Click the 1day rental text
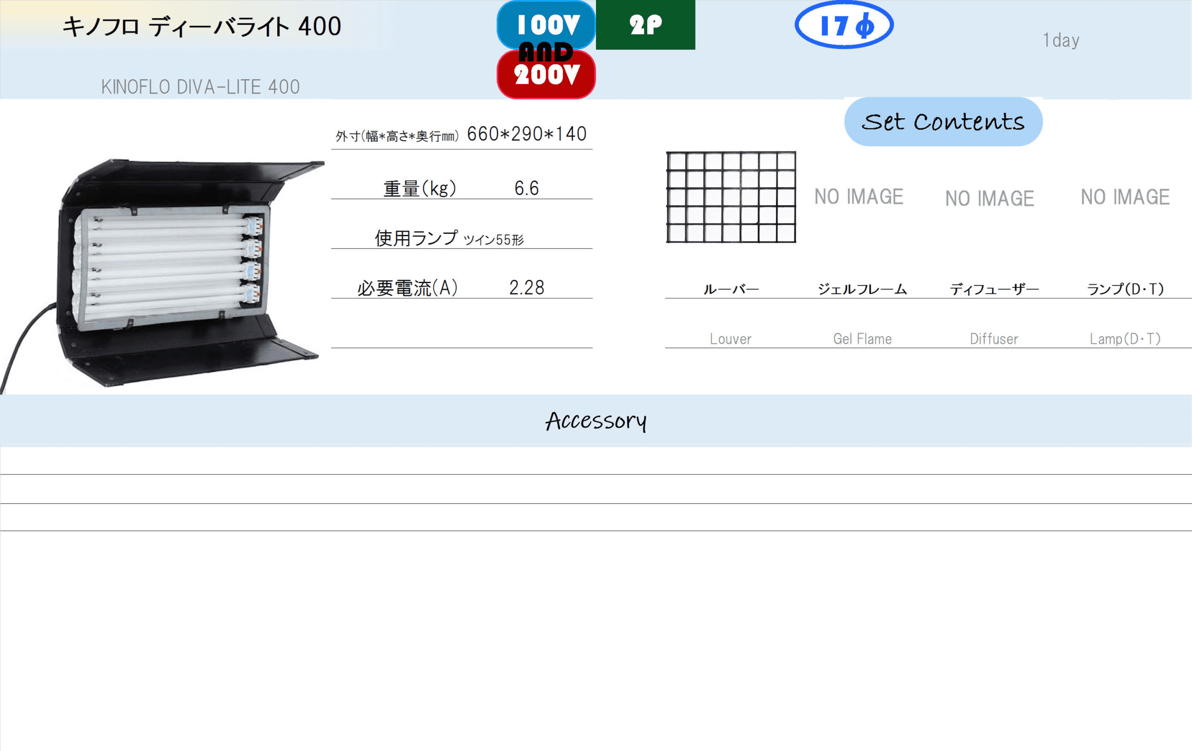Viewport: 1192px width, 751px height. pyautogui.click(x=1061, y=40)
